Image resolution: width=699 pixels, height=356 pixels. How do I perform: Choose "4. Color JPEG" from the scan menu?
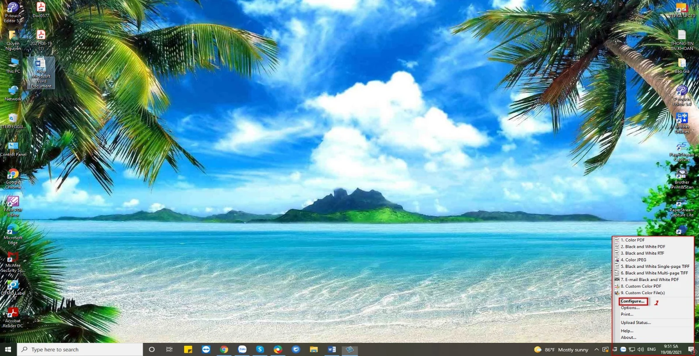click(635, 260)
